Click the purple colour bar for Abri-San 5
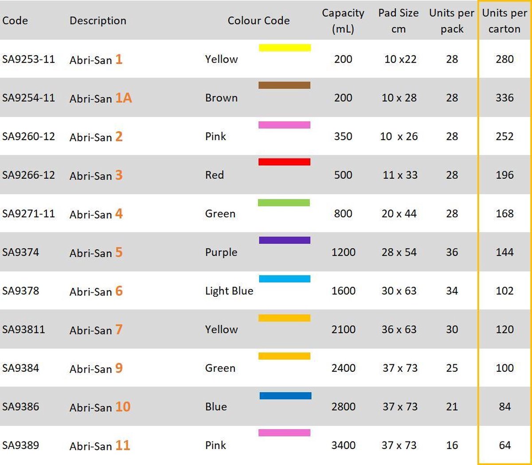The image size is (532, 465). [284, 240]
